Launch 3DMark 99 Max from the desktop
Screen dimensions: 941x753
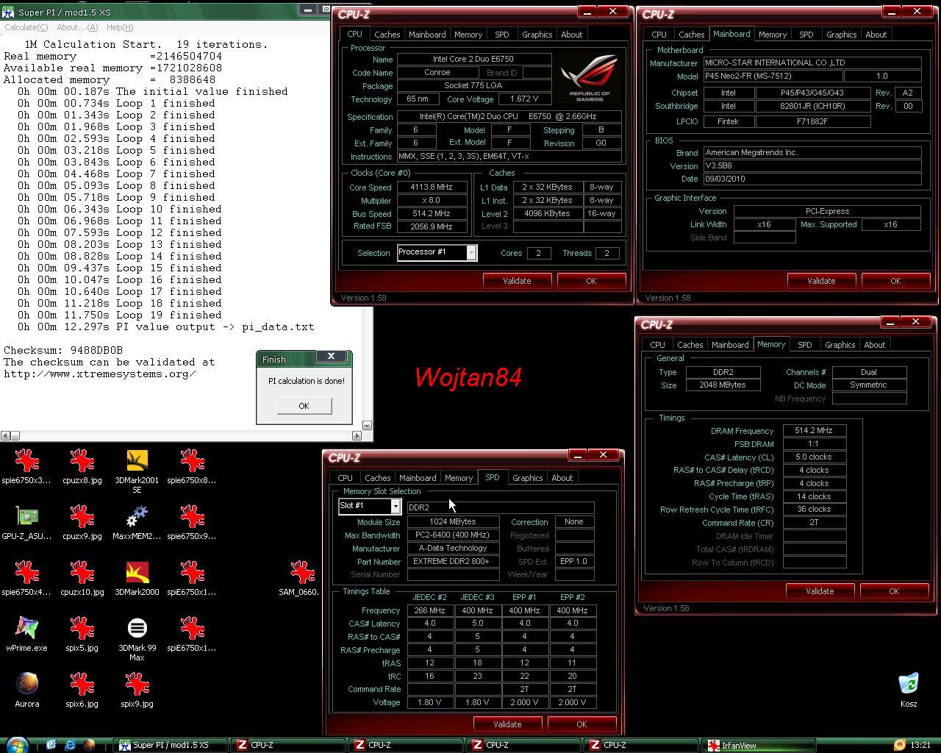(137, 639)
